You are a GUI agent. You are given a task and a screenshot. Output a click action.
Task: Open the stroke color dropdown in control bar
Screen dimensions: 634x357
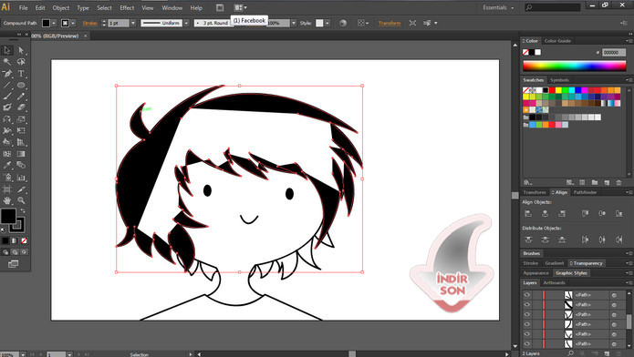[x=73, y=23]
